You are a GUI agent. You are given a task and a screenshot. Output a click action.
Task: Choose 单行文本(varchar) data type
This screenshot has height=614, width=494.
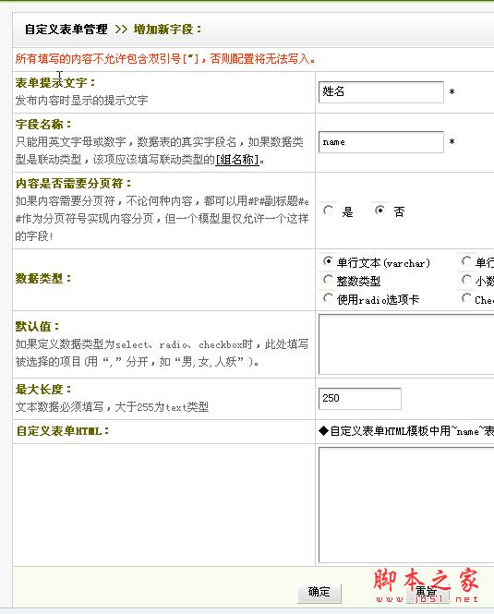(x=329, y=261)
